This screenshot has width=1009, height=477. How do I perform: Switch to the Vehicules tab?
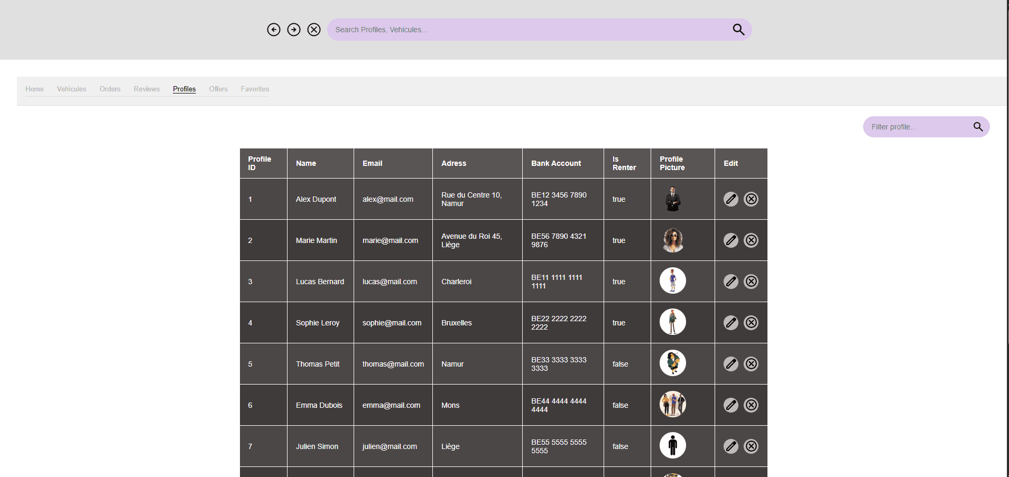(x=71, y=89)
